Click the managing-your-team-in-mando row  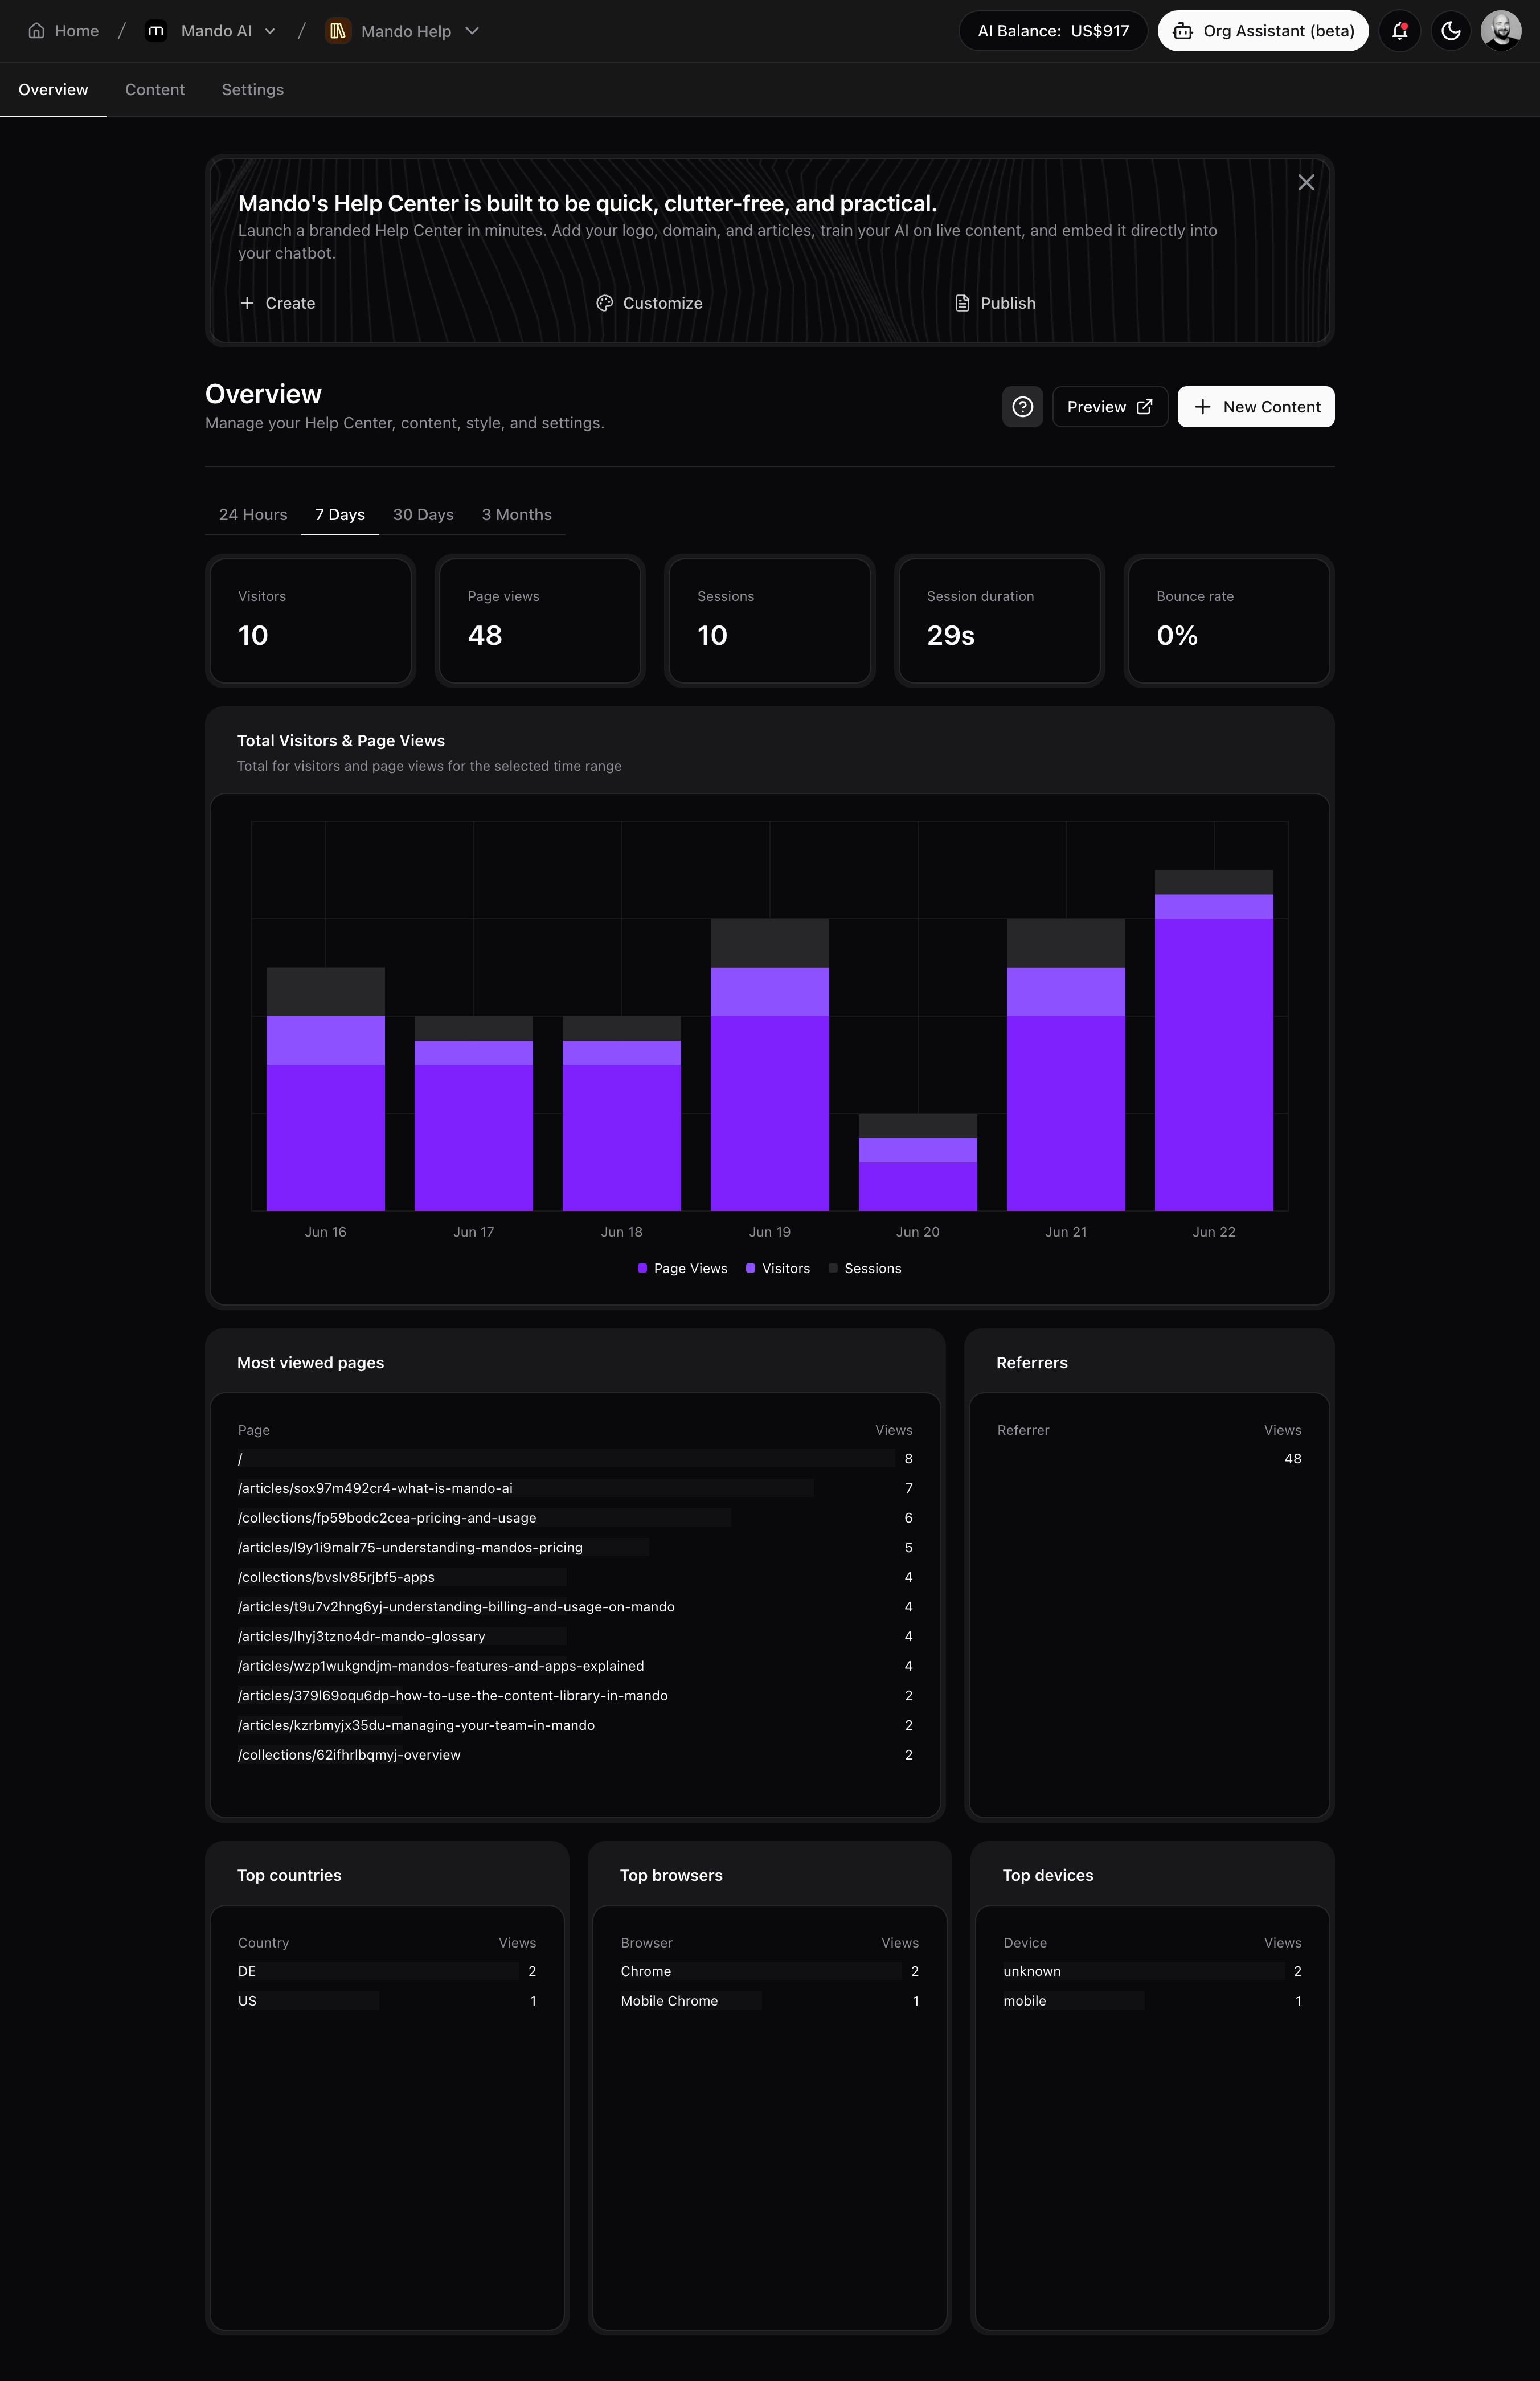coord(575,1725)
